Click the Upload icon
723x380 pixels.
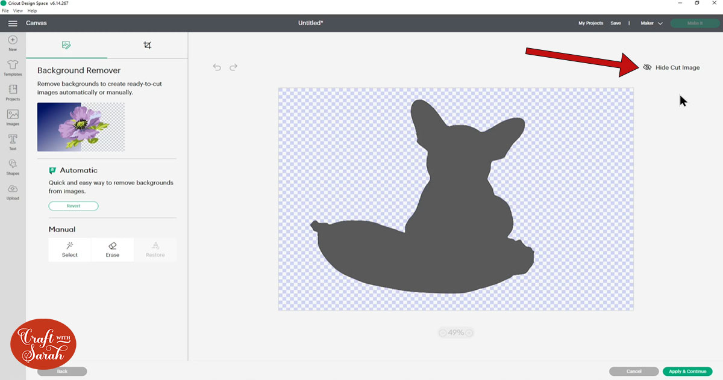(13, 190)
